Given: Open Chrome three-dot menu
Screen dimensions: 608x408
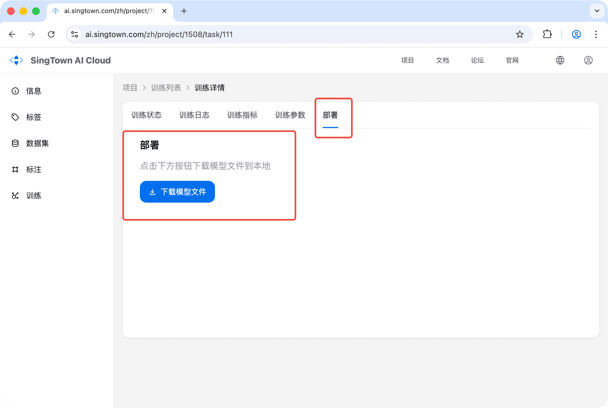Looking at the screenshot, I should point(596,34).
